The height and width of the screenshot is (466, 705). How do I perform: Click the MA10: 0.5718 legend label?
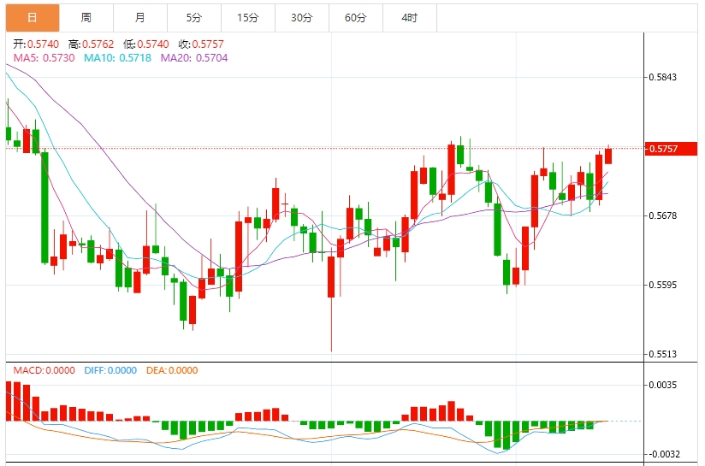click(x=118, y=58)
